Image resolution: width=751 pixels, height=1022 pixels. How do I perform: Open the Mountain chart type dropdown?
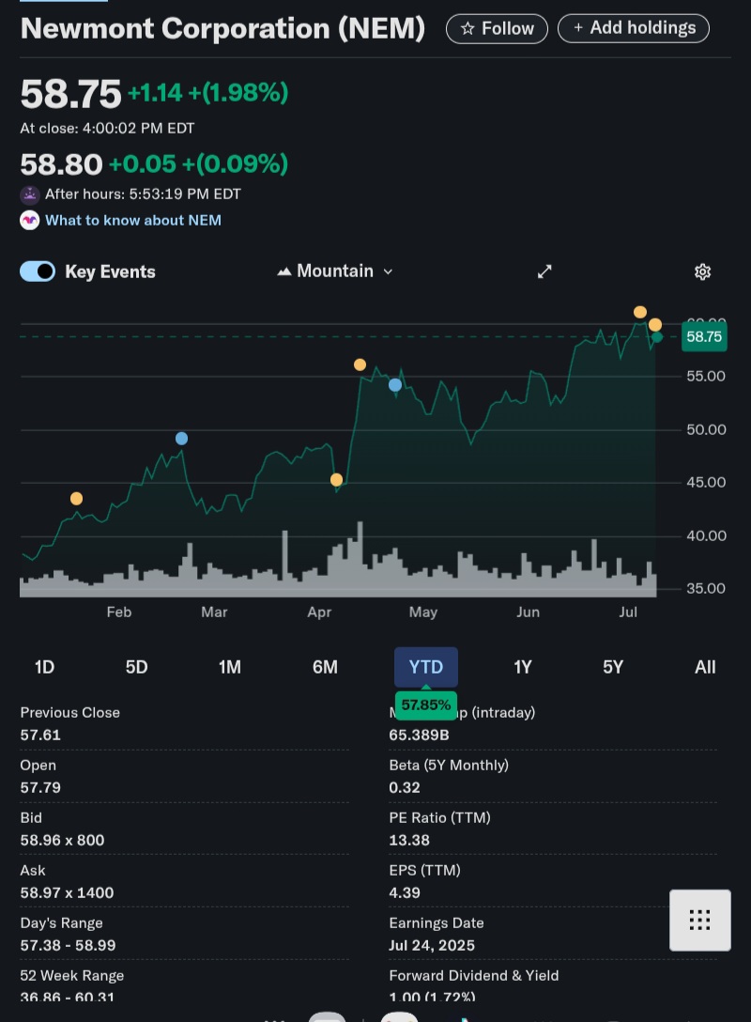tap(335, 271)
